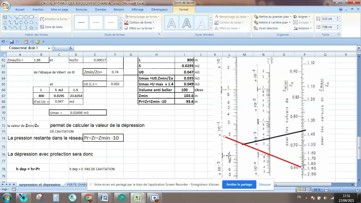The width and height of the screenshot is (361, 203).
Task: Click the Office button
Action: pyautogui.click(x=5, y=6)
